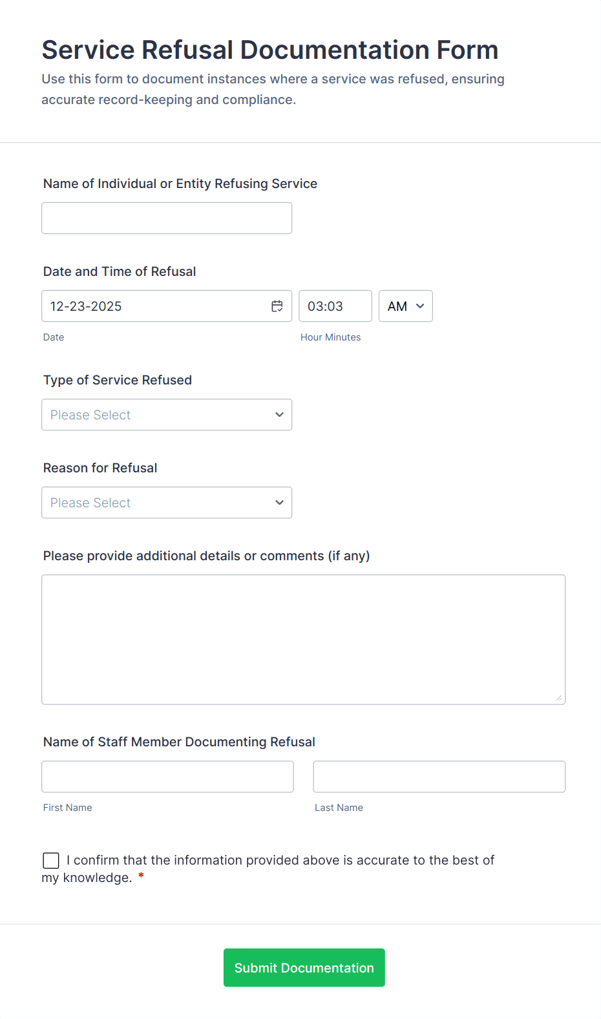Open the AM/PM selector
Screen dimensions: 601x1019
coord(405,306)
